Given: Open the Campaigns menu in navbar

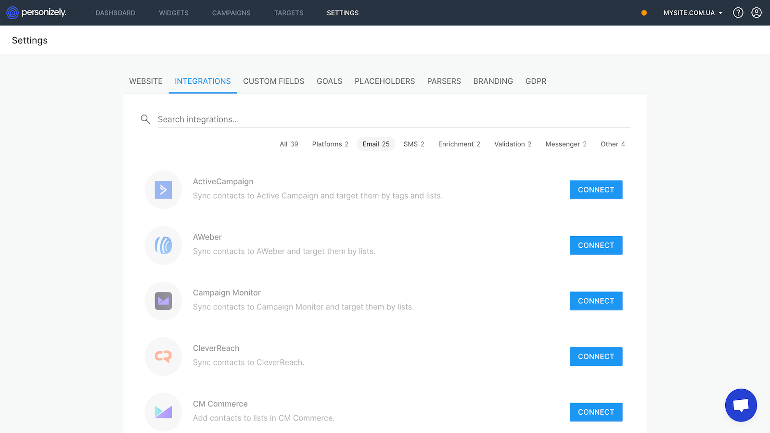Looking at the screenshot, I should (x=231, y=13).
